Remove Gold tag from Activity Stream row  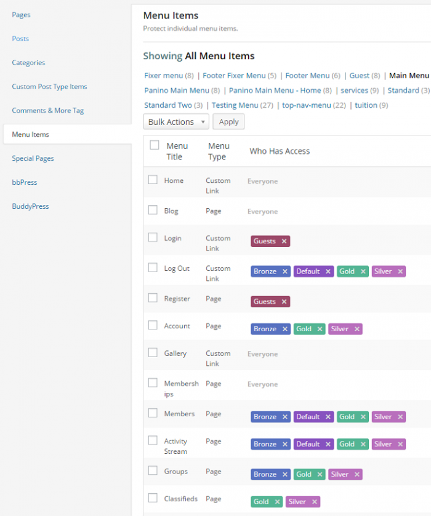[363, 444]
